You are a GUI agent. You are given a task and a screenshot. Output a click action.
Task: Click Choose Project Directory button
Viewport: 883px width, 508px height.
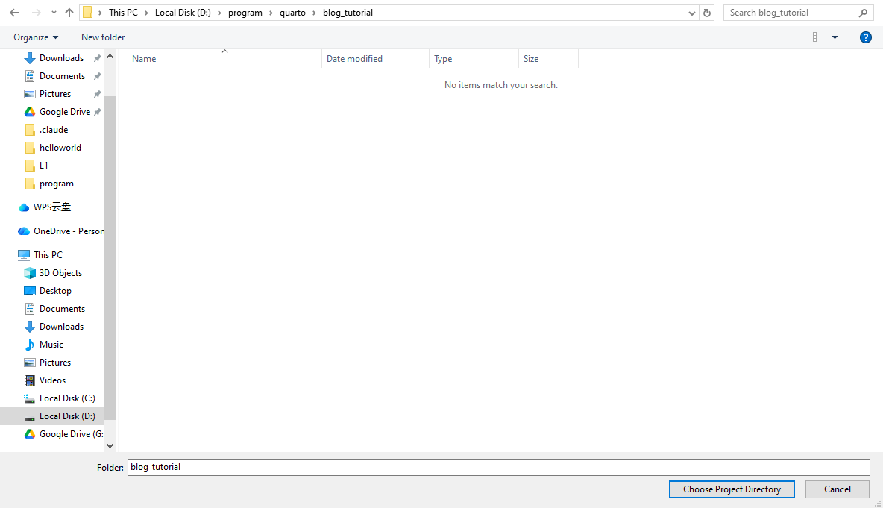732,489
